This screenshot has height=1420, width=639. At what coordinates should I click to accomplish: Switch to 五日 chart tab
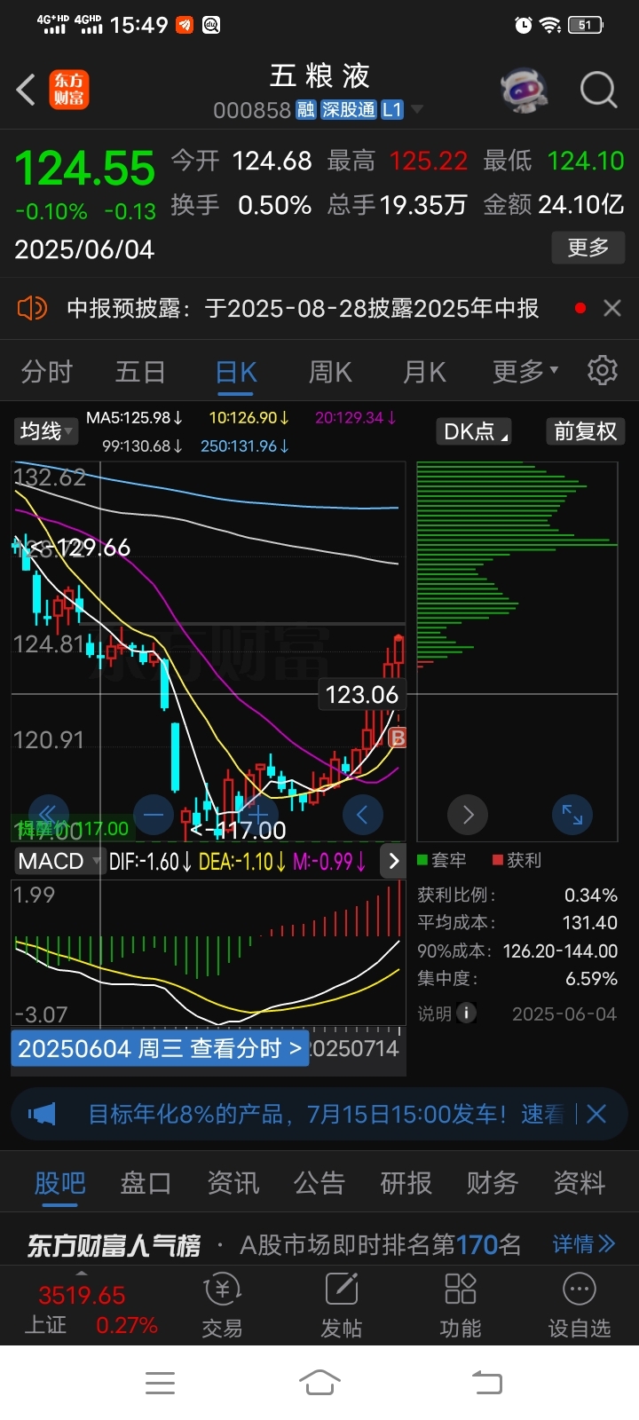tap(140, 371)
